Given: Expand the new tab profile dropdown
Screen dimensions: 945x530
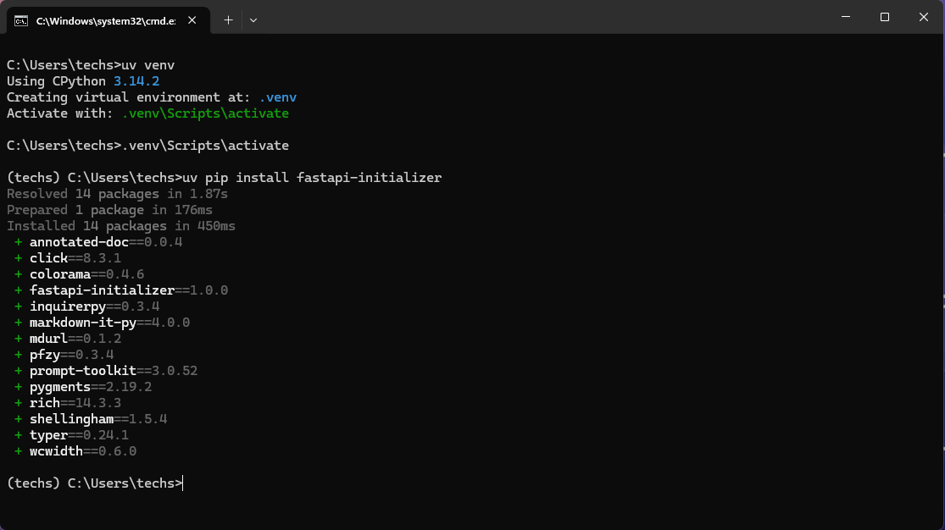Looking at the screenshot, I should point(253,20).
